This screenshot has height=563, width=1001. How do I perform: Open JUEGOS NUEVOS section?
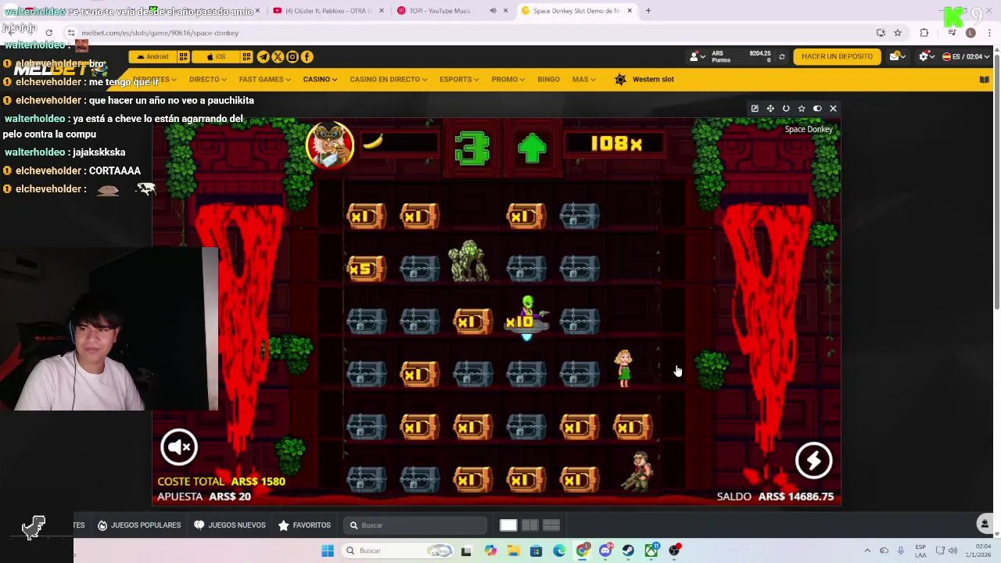[229, 525]
